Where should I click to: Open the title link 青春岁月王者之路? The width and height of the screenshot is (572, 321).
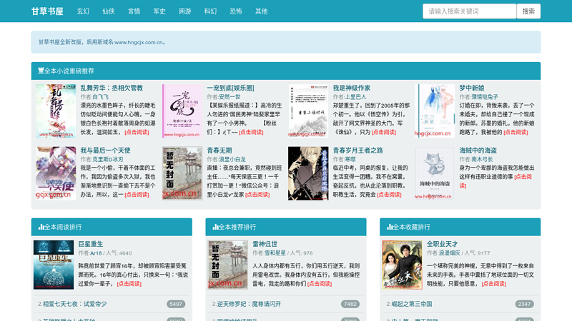(358, 150)
